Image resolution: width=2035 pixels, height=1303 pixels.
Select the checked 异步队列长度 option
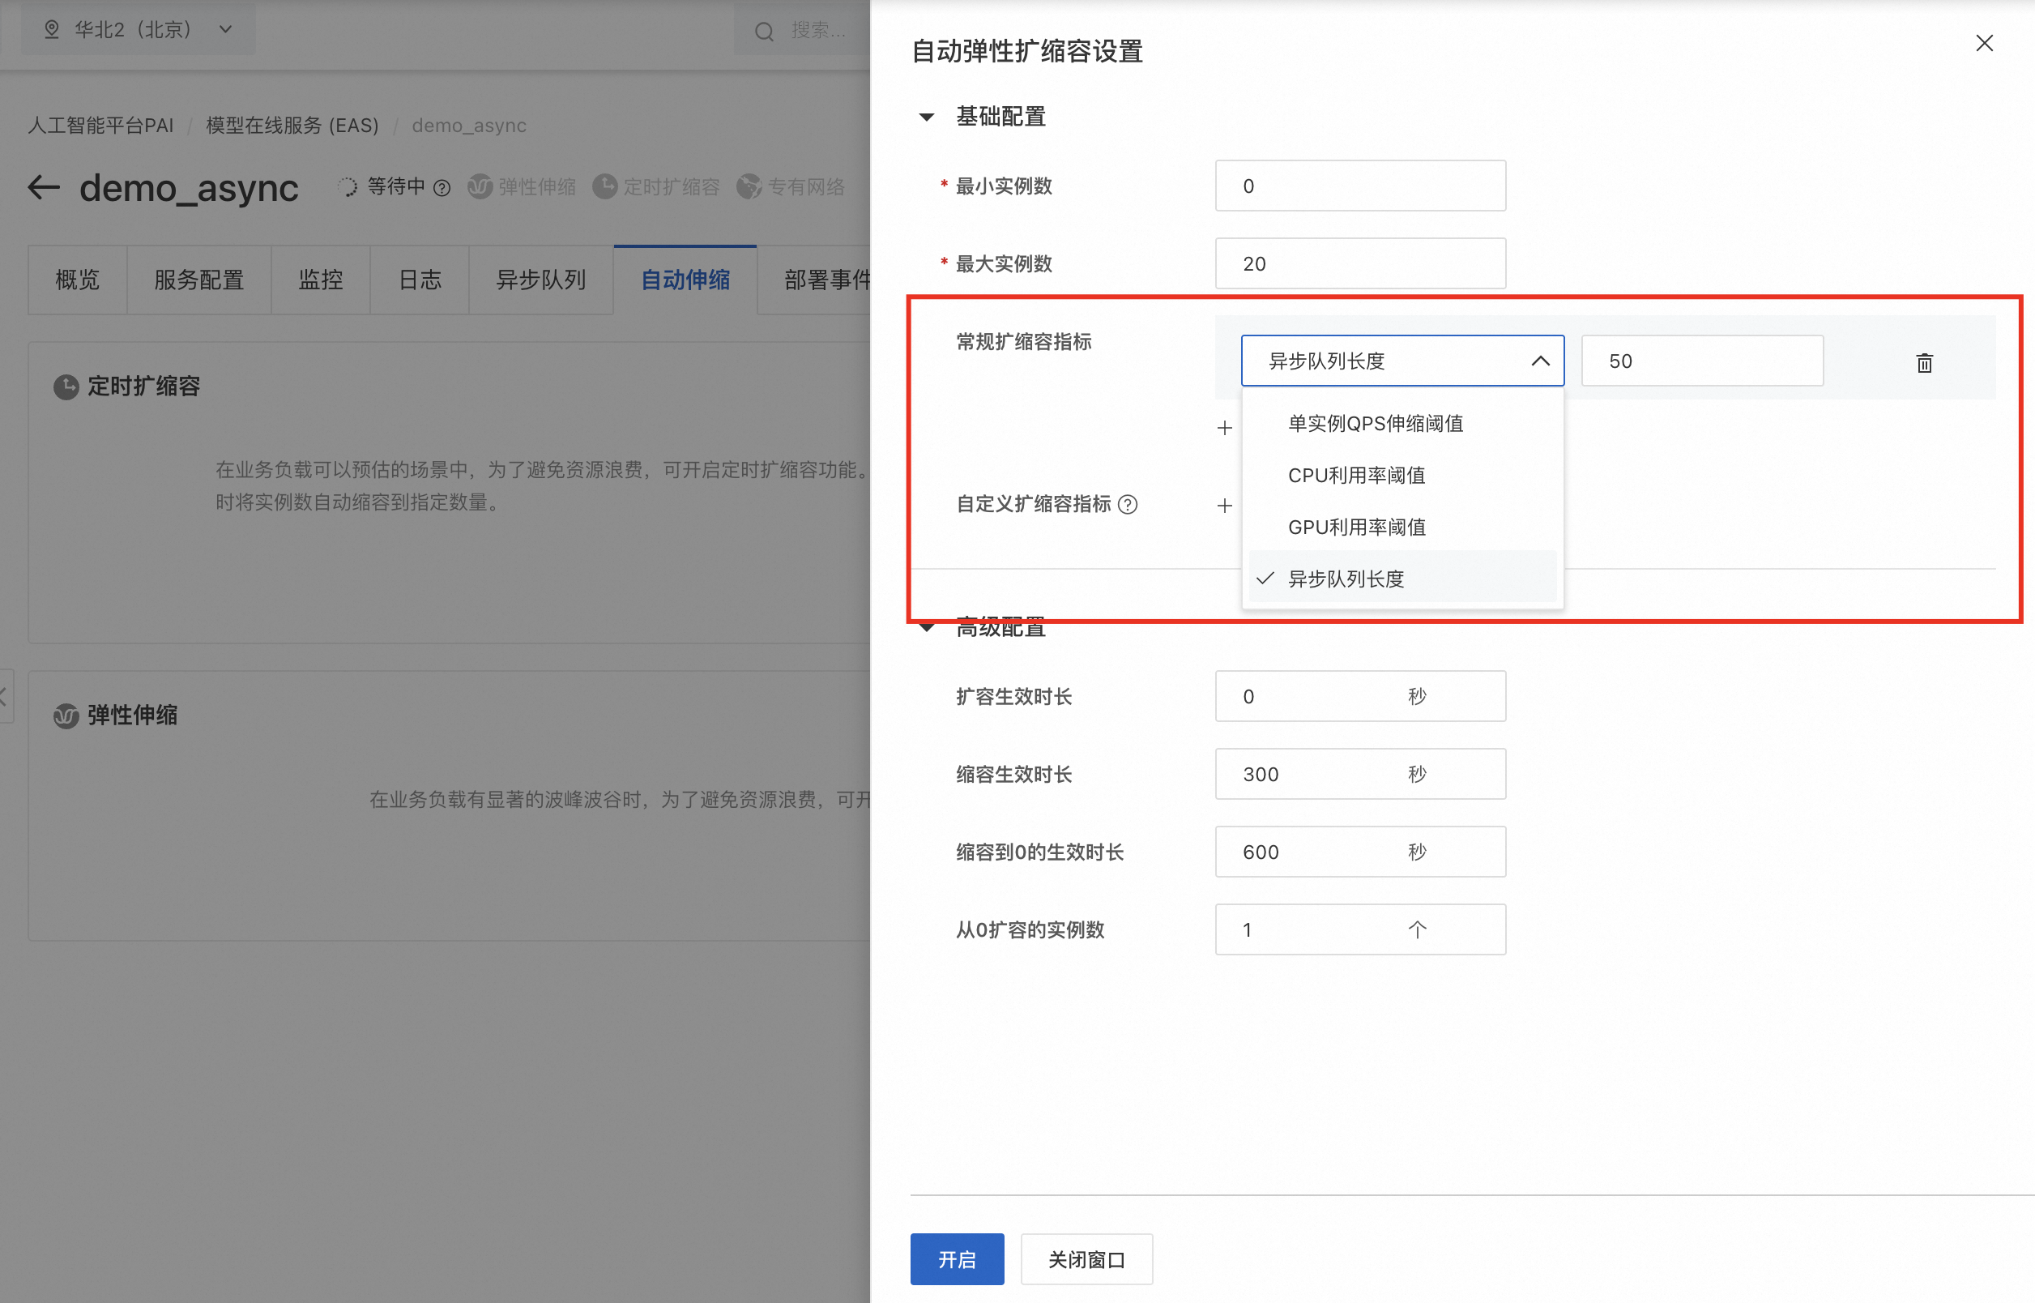click(x=1402, y=579)
